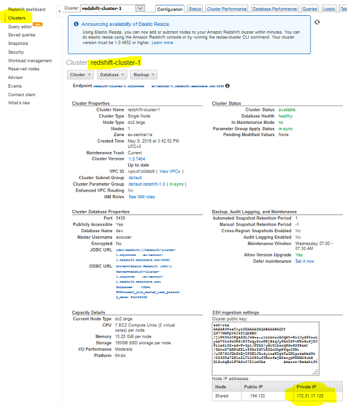The image size is (347, 406).
Task: Expand the Cluster actions dropdown button
Action: pyautogui.click(x=81, y=75)
